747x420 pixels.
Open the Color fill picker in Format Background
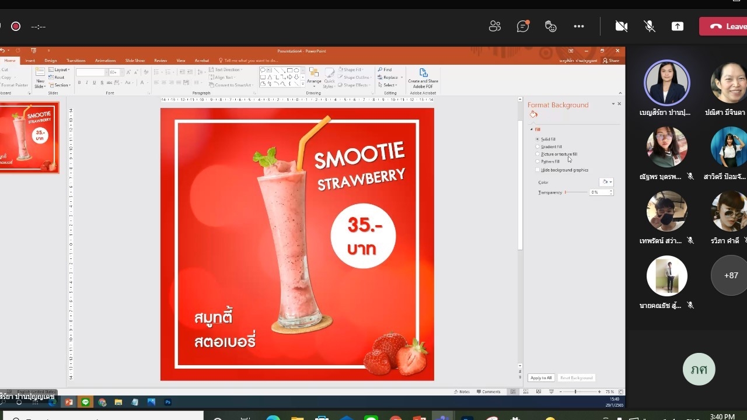607,182
